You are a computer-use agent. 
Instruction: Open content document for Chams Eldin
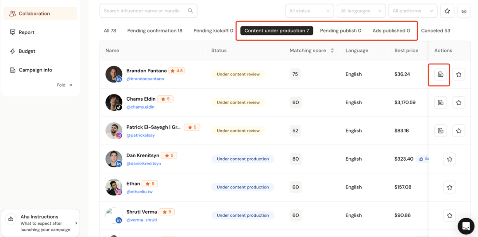click(440, 102)
